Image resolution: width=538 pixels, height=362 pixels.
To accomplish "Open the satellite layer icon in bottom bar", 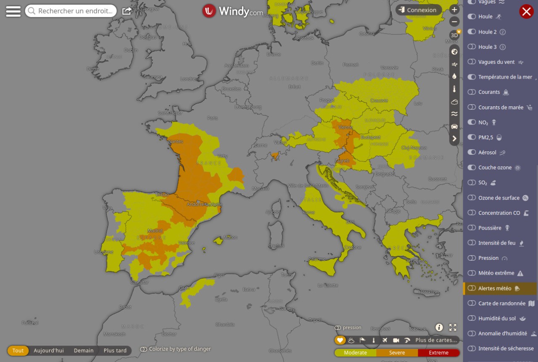I will 351,340.
